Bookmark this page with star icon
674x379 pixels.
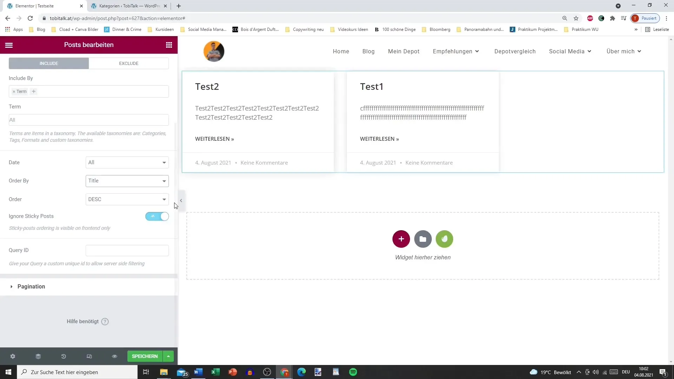coord(576,18)
